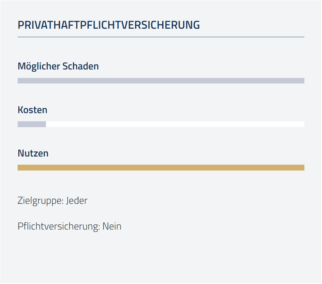Click the gold Nutzen bar

click(161, 168)
